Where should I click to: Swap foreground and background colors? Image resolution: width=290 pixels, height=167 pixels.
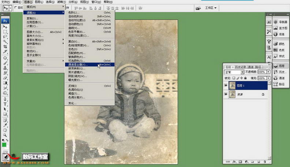pos(7,140)
